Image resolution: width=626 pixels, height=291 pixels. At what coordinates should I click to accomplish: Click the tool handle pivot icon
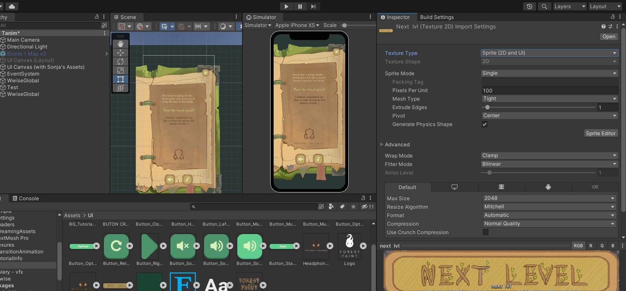[x=125, y=26]
